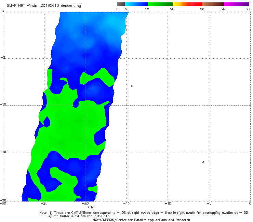
Task: Click the color bar label '34'
Action: [171, 9]
